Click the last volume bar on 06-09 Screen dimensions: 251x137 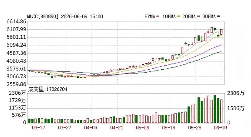221,111
